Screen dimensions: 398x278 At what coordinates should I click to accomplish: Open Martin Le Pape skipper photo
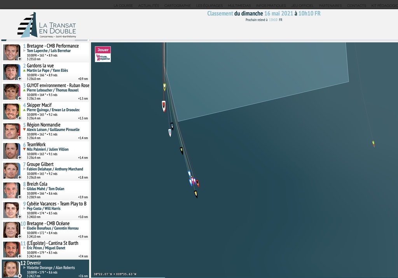pos(11,72)
